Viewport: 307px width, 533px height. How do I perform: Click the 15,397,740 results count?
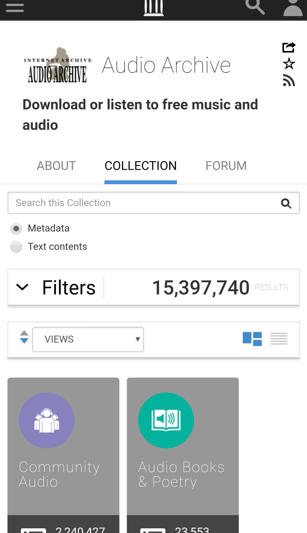click(201, 288)
